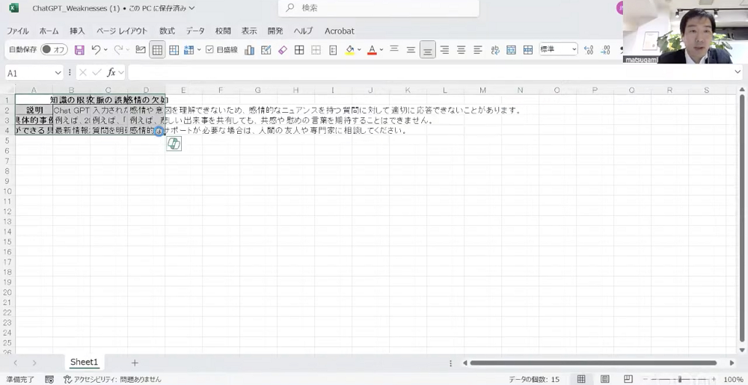This screenshot has width=748, height=385.
Task: Click the bar chart insert icon
Action: tap(249, 50)
